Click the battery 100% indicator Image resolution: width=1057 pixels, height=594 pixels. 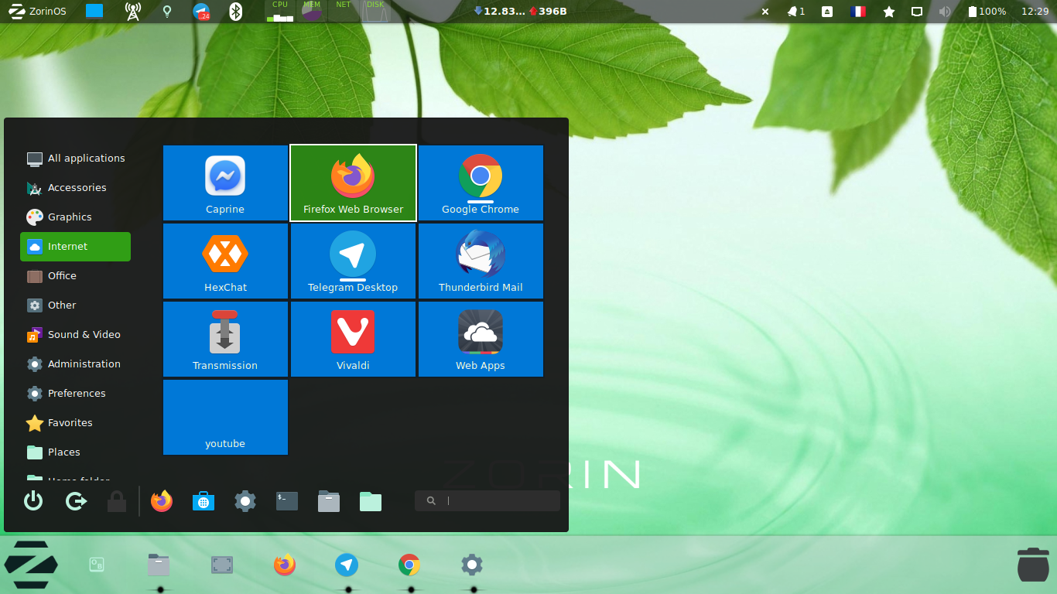tap(987, 12)
